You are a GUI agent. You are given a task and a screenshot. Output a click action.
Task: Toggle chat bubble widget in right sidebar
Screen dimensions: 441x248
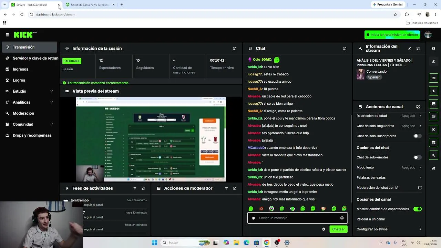(433, 117)
